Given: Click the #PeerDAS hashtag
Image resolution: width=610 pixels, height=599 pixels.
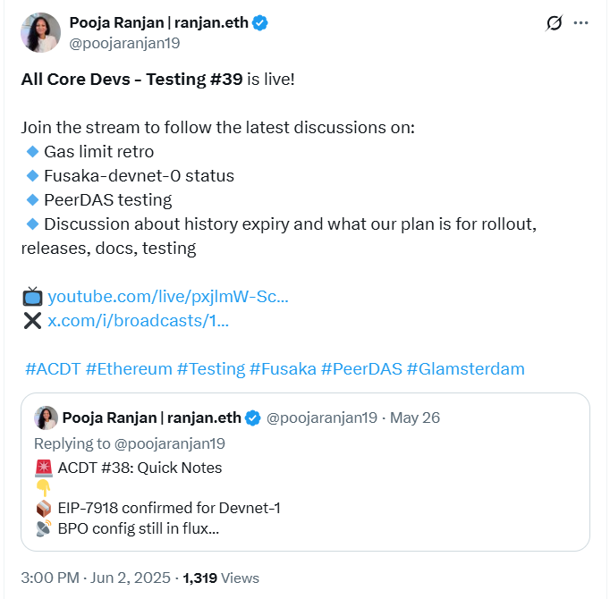Looking at the screenshot, I should tap(361, 368).
